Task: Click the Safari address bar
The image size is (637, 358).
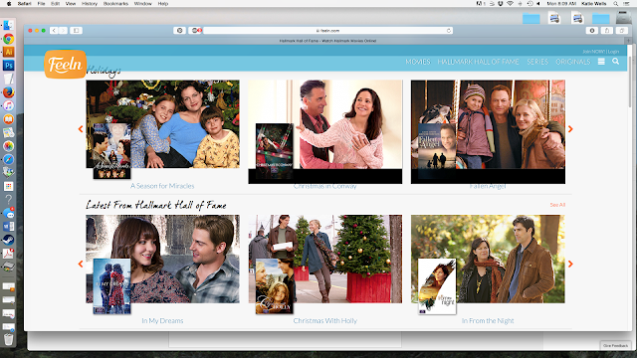Action: [x=327, y=31]
